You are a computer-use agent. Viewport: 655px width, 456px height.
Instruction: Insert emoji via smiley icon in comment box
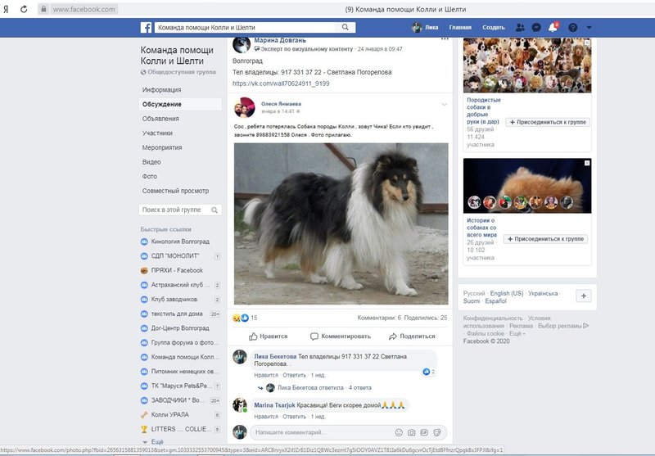pyautogui.click(x=399, y=432)
